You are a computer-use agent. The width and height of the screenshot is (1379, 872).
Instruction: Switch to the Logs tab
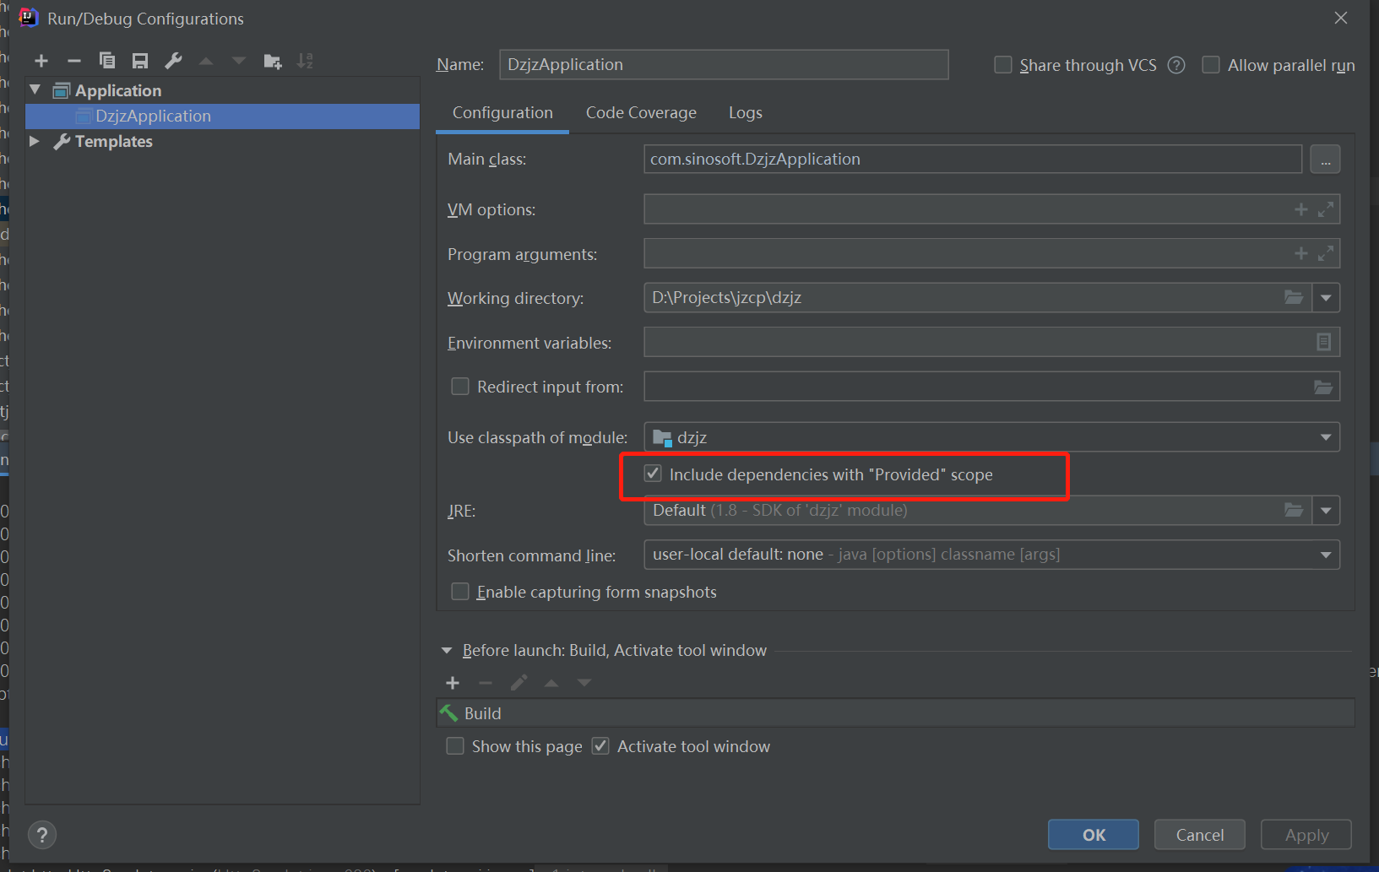point(745,113)
